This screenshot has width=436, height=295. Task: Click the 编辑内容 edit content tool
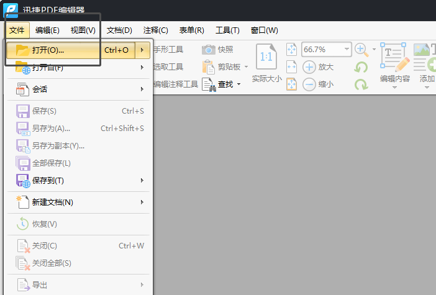[x=394, y=63]
